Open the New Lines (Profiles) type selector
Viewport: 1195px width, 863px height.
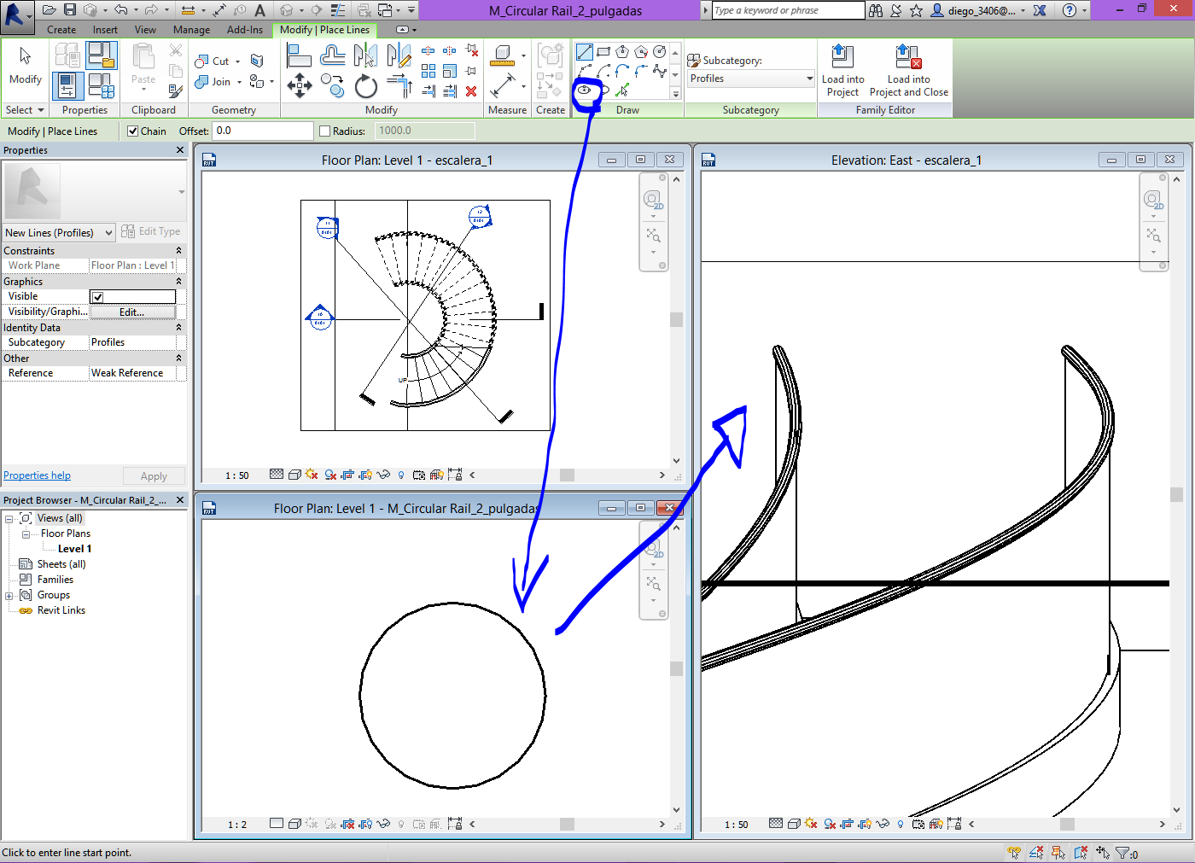click(x=58, y=232)
